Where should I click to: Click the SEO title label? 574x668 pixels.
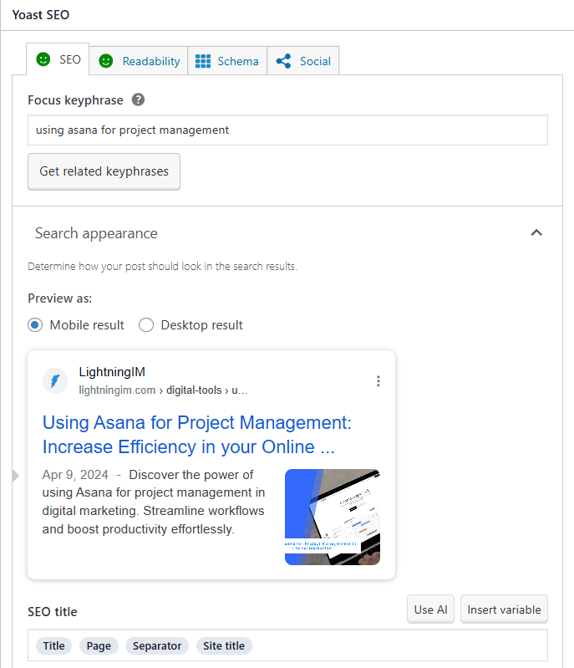point(53,612)
